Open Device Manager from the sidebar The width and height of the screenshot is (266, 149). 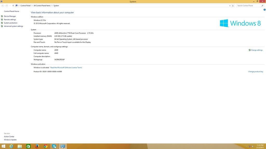coord(10,16)
